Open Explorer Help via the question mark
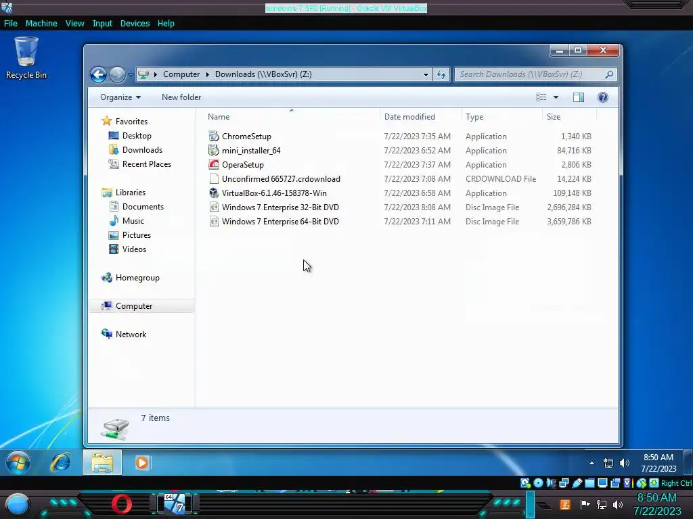Image resolution: width=693 pixels, height=519 pixels. coord(602,97)
